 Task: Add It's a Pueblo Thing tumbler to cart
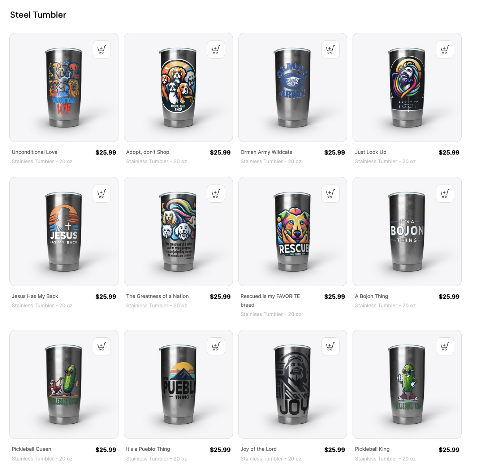click(x=216, y=346)
